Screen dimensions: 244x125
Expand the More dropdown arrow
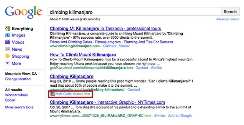[8, 63]
